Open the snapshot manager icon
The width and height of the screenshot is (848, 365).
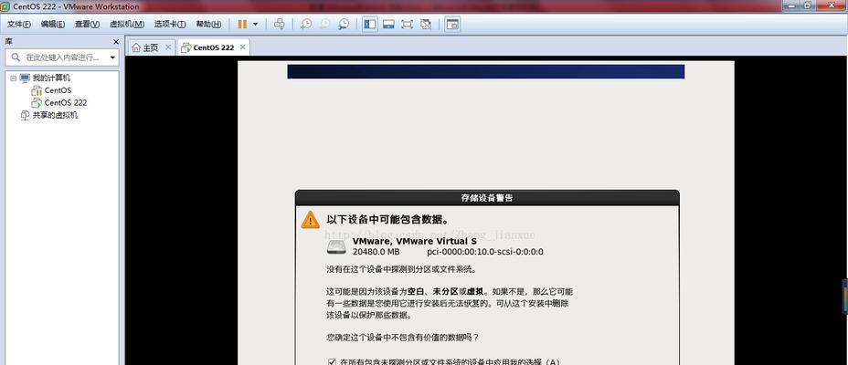(x=344, y=25)
